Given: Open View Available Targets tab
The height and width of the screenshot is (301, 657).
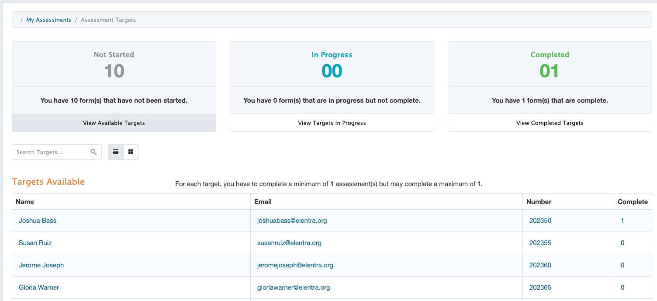Looking at the screenshot, I should [x=114, y=123].
